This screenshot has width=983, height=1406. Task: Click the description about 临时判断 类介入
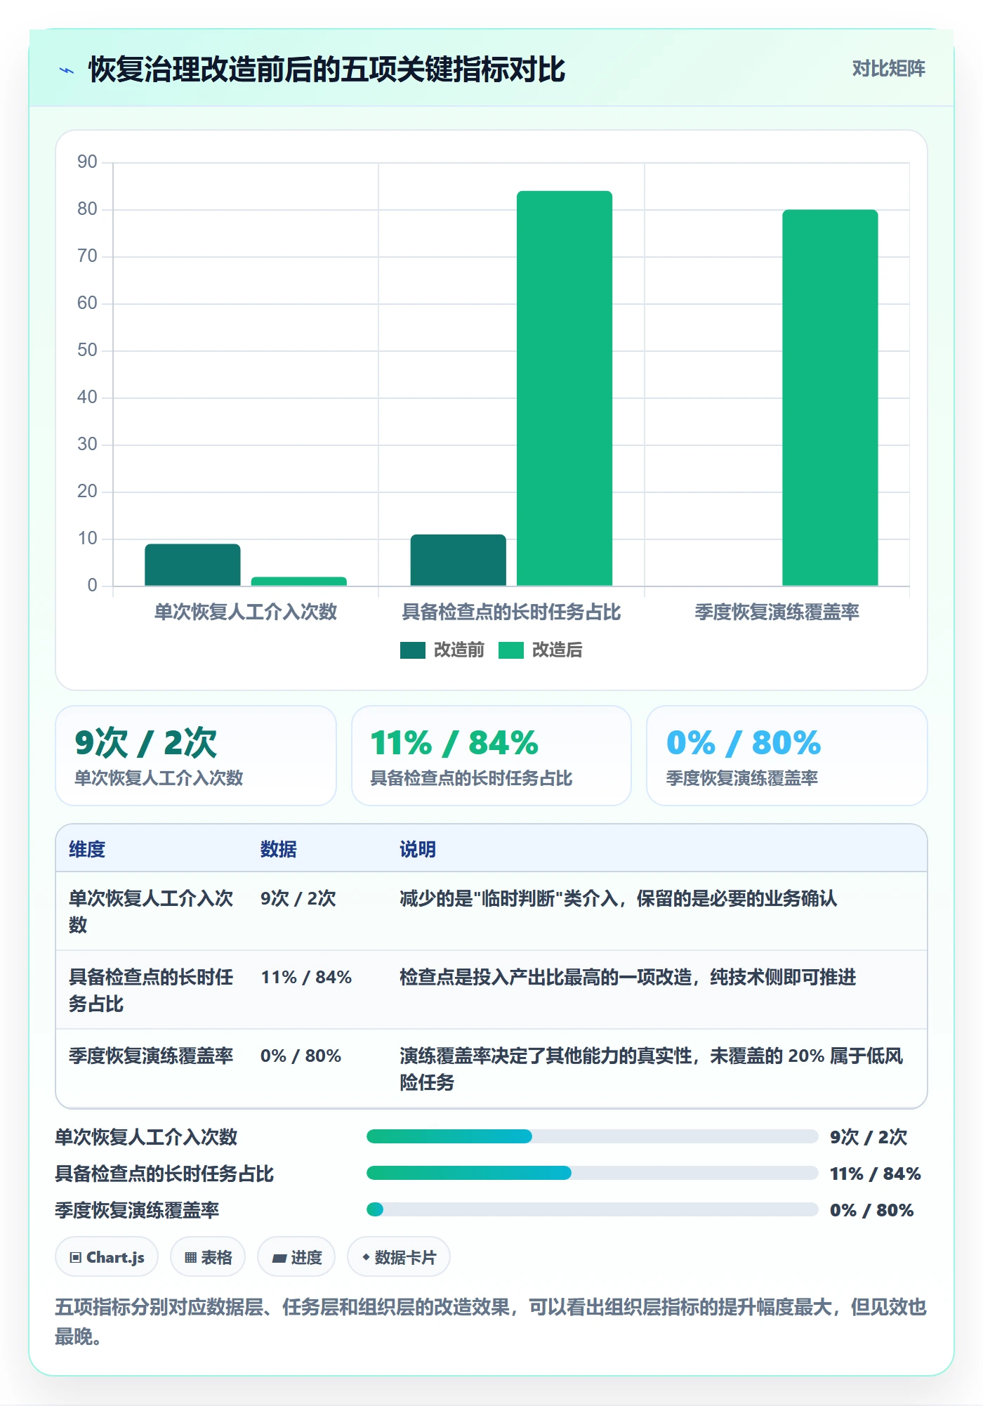point(619,898)
